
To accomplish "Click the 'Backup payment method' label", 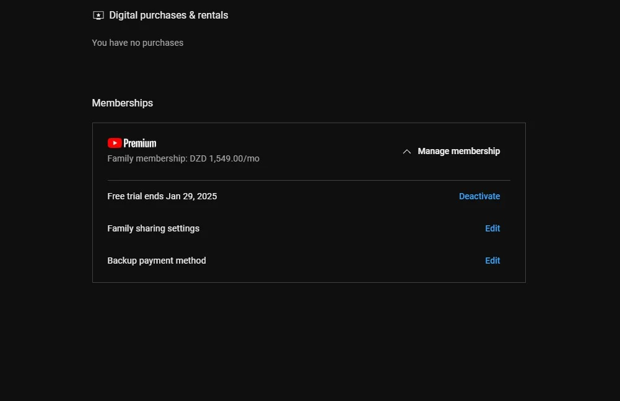I will coord(157,261).
